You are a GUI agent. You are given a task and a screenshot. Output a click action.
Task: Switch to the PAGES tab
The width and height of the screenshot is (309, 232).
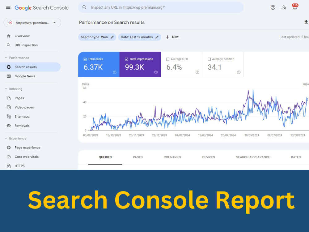pos(138,157)
